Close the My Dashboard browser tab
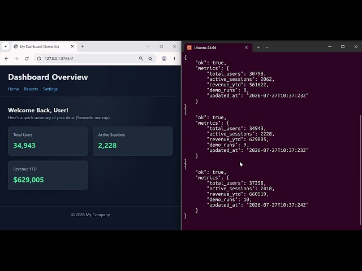Viewport: 362px width, 271px height. point(72,46)
